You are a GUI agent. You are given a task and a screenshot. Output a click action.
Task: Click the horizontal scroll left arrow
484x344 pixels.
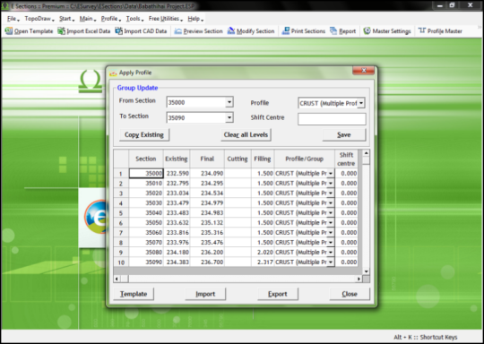117,279
